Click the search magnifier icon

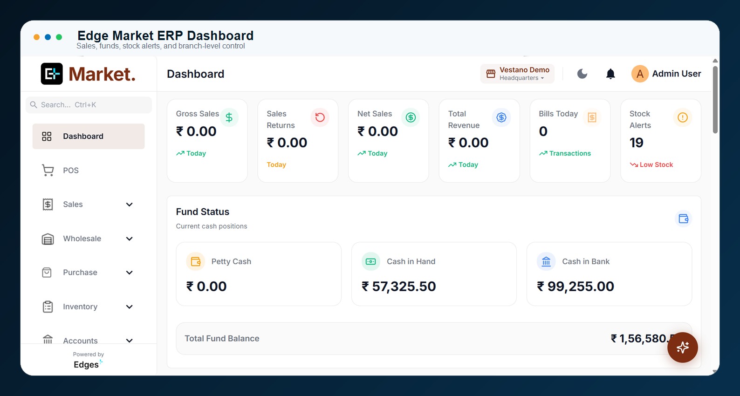click(34, 105)
